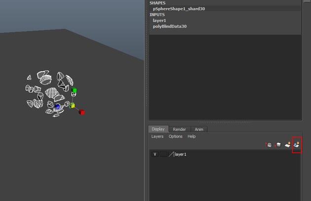The image size is (311, 201).
Task: Toggle visibility V box of layer1
Action: coord(155,154)
